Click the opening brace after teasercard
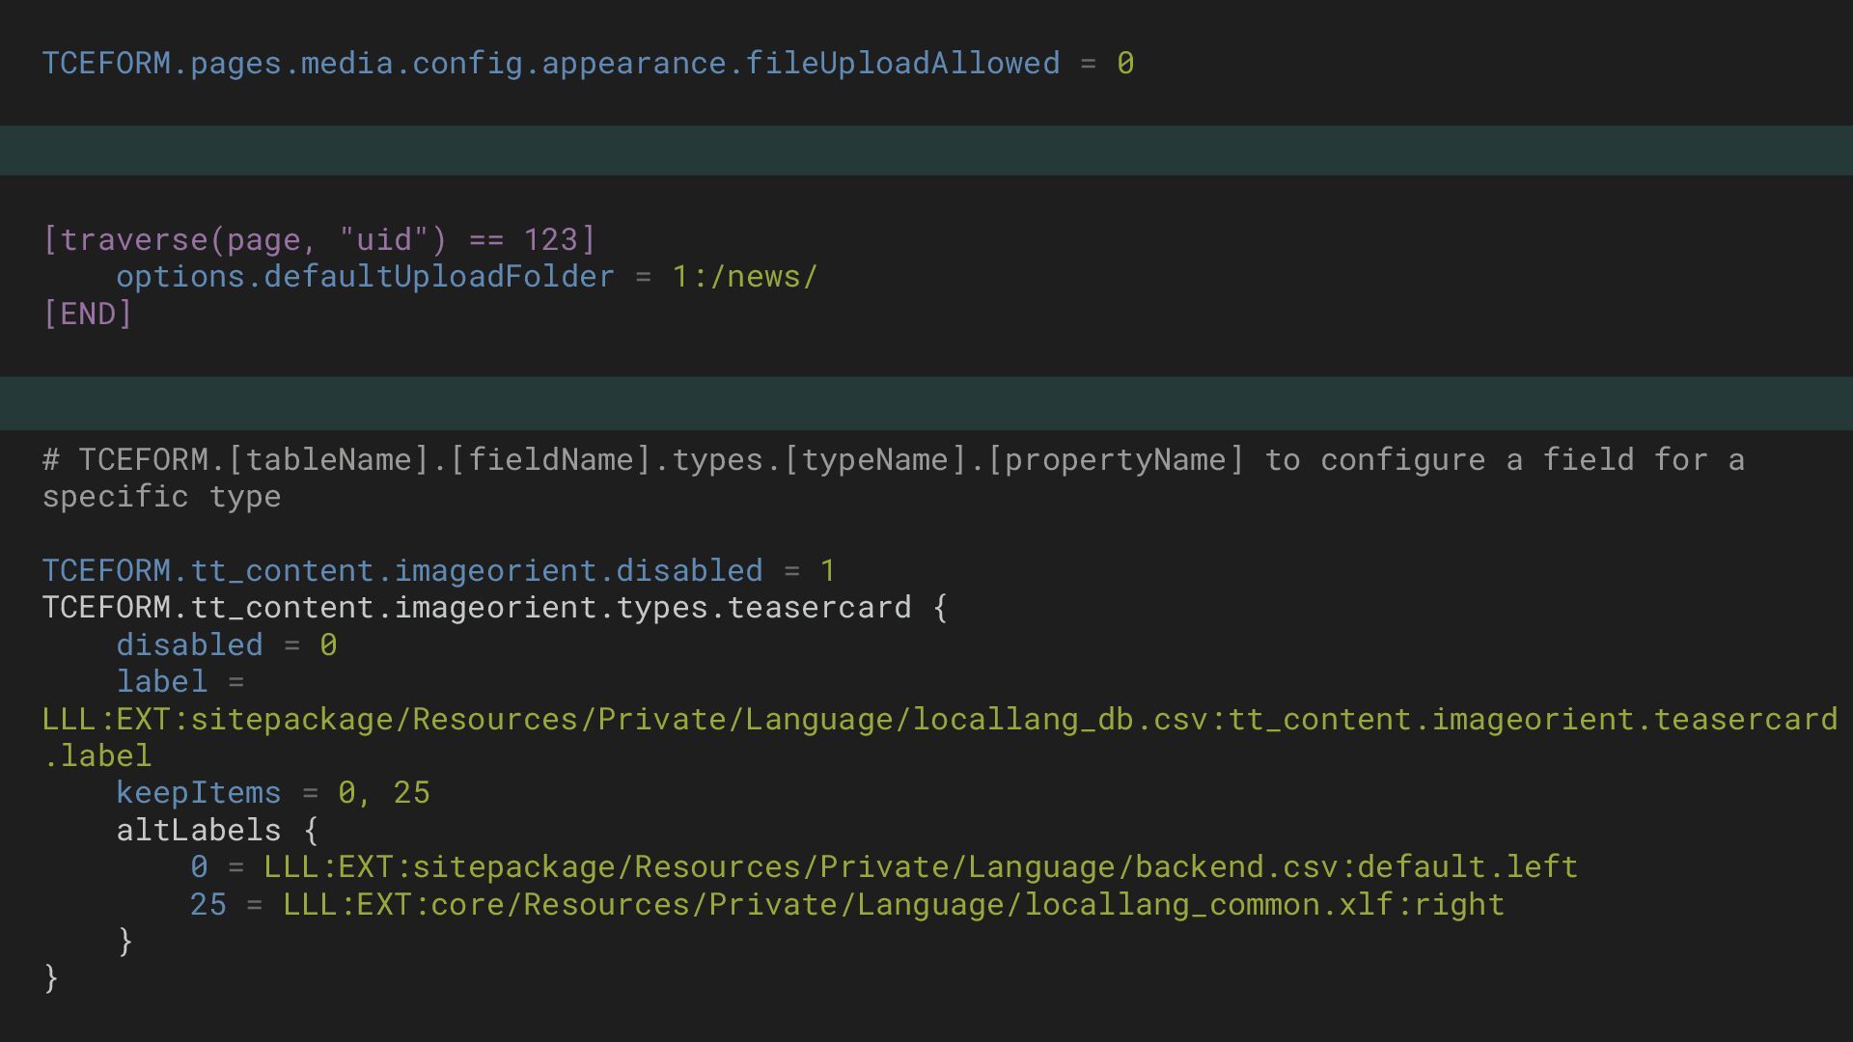 click(940, 608)
